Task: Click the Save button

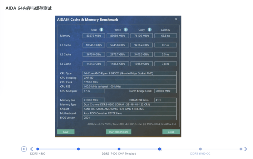Action: [x=66, y=132]
